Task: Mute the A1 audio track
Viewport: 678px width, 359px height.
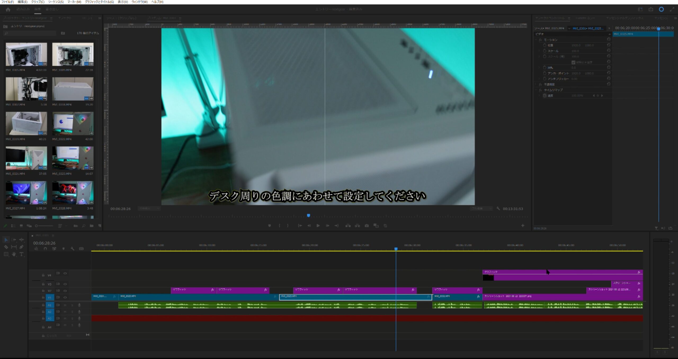Action: [65, 305]
